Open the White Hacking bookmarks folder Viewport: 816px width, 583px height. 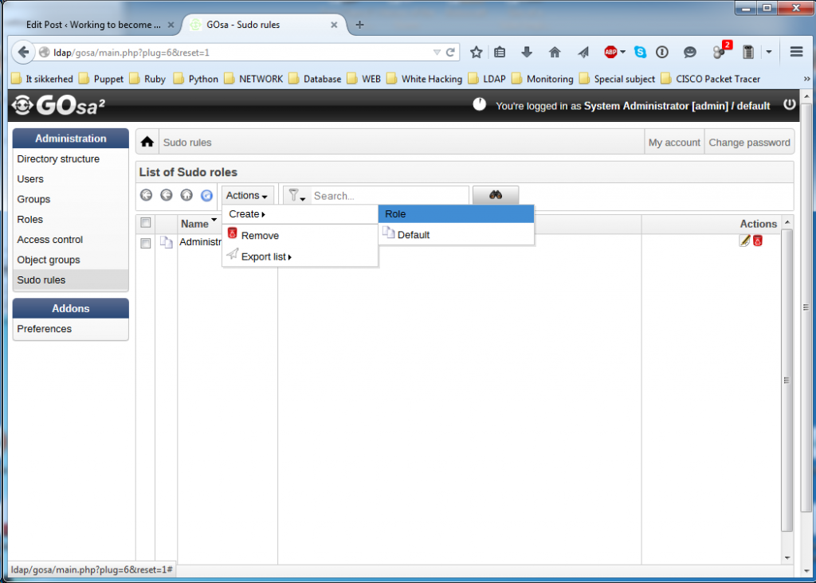[424, 79]
